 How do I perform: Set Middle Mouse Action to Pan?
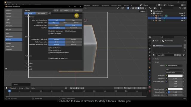(73, 42)
